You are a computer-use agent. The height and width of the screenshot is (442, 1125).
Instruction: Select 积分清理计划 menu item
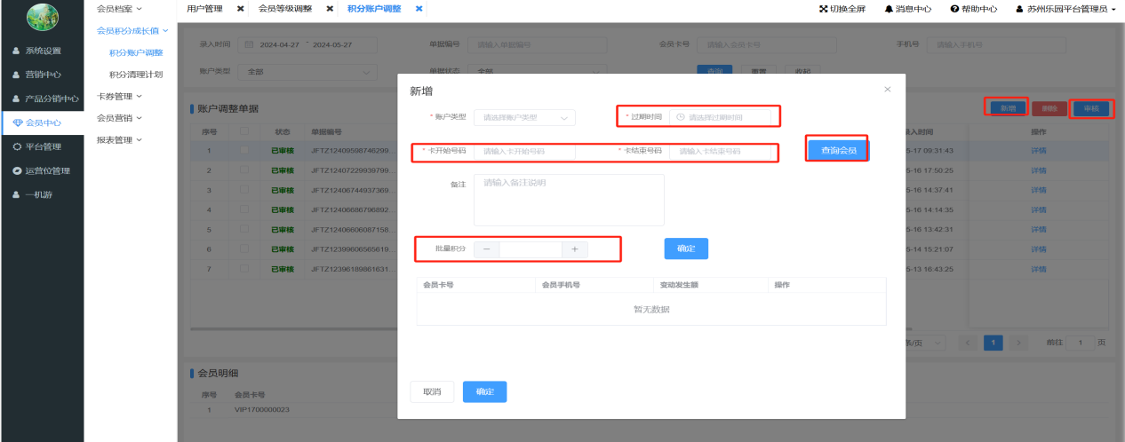(136, 75)
